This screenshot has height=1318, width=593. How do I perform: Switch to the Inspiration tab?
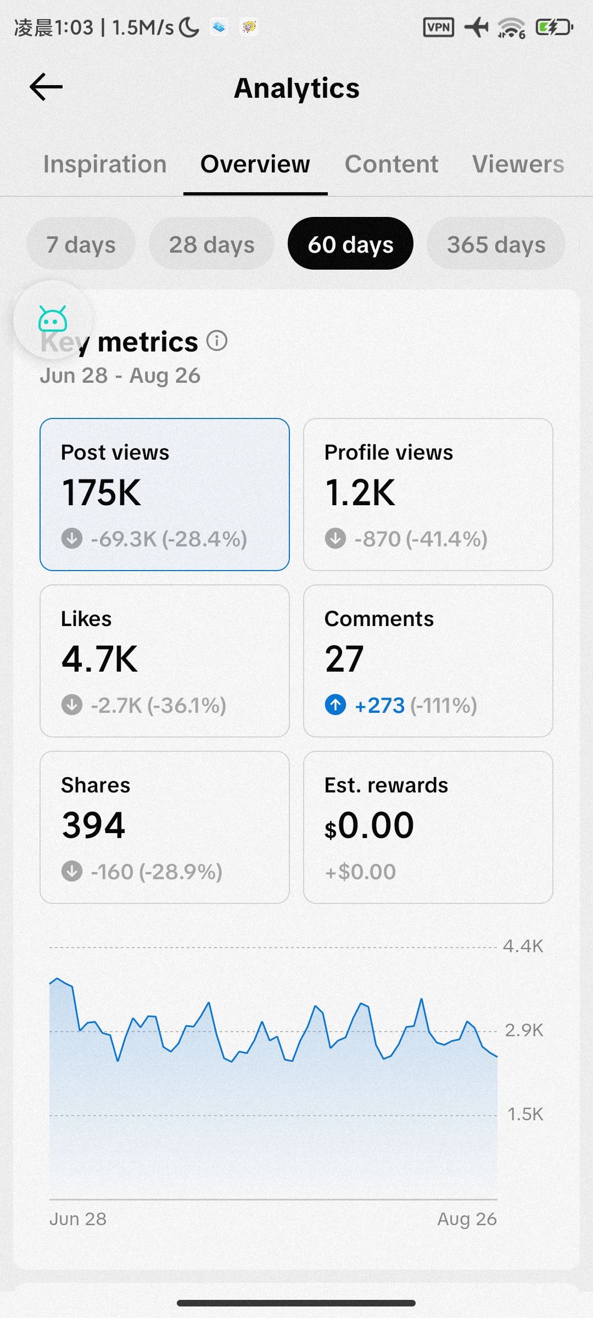coord(105,164)
